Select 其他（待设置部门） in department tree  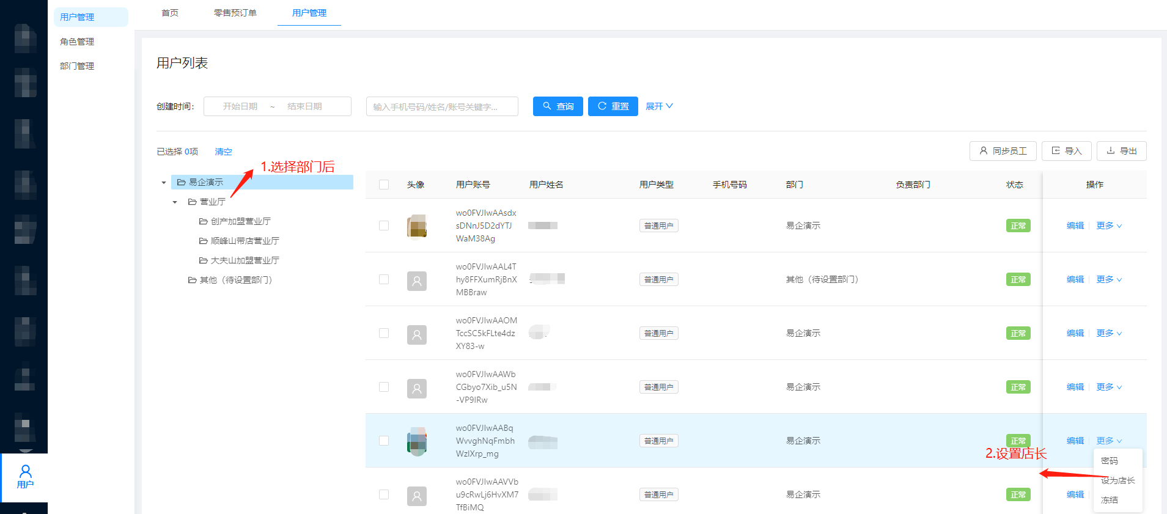235,280
